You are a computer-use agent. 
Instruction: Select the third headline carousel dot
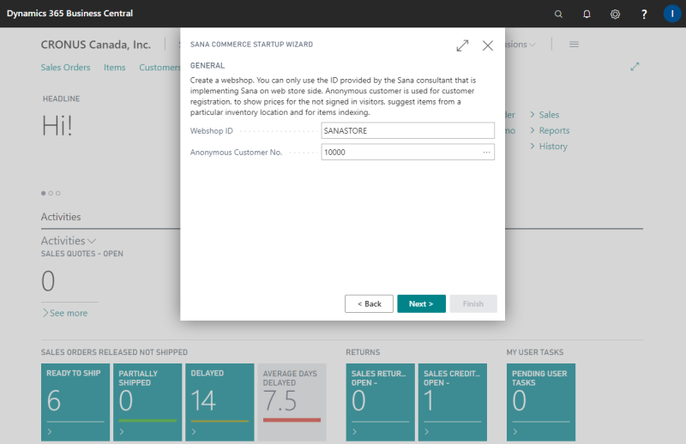pyautogui.click(x=58, y=193)
